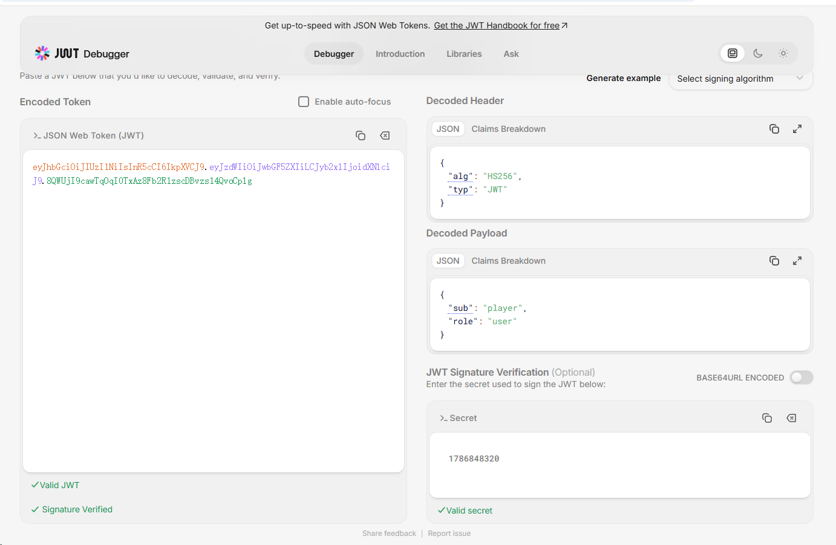Click the "user" value in payload
This screenshot has width=836, height=545.
[502, 321]
